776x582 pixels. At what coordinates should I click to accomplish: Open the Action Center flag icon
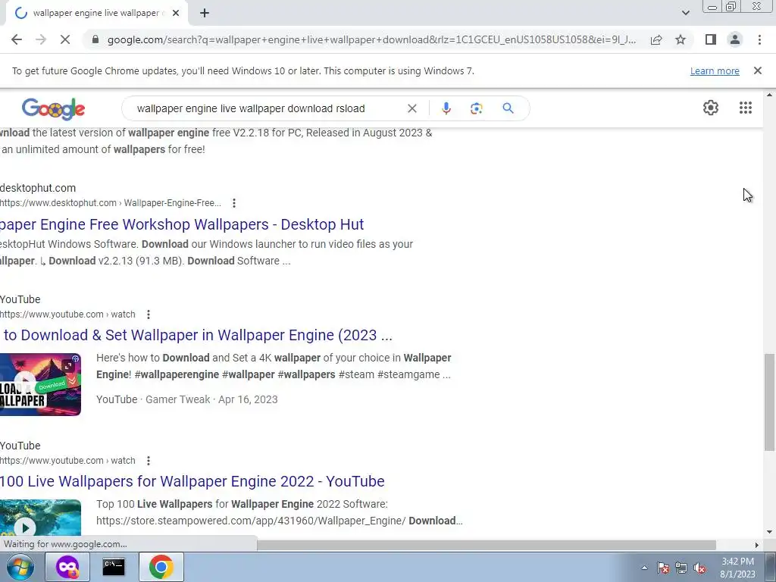pyautogui.click(x=663, y=568)
